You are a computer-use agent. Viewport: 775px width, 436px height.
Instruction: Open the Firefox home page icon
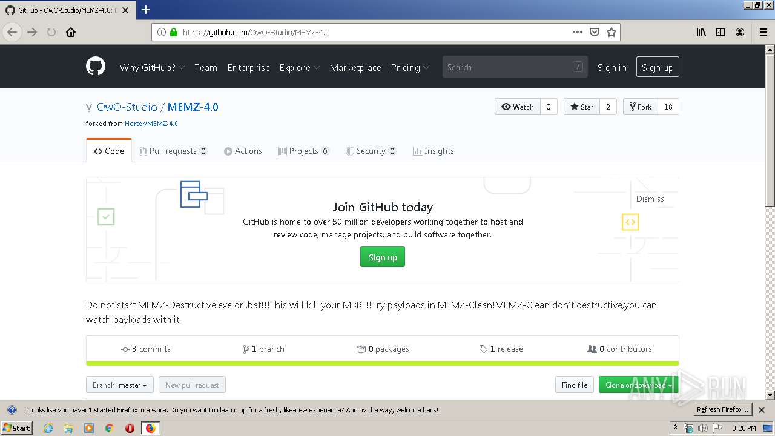(x=71, y=32)
